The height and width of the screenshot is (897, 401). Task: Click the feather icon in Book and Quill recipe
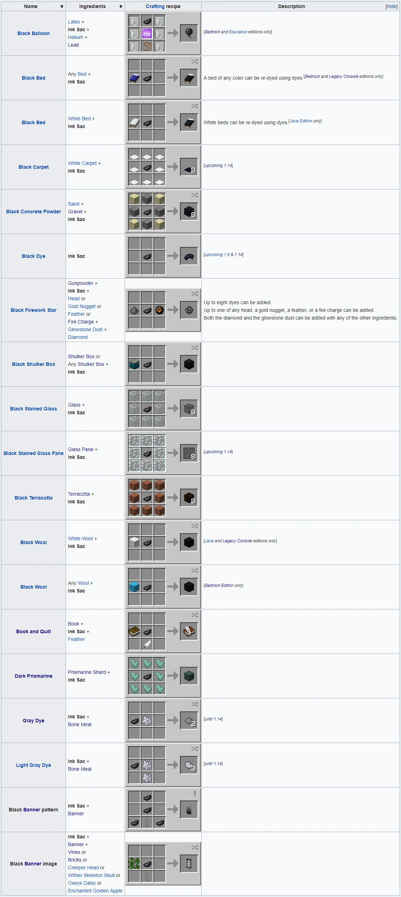[147, 644]
